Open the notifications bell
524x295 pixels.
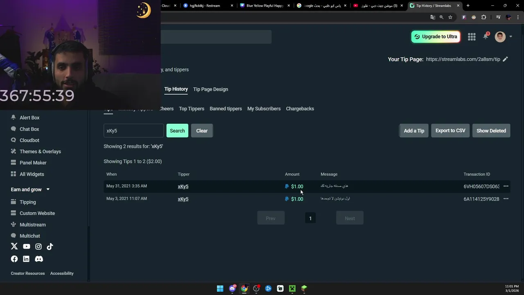point(486,36)
